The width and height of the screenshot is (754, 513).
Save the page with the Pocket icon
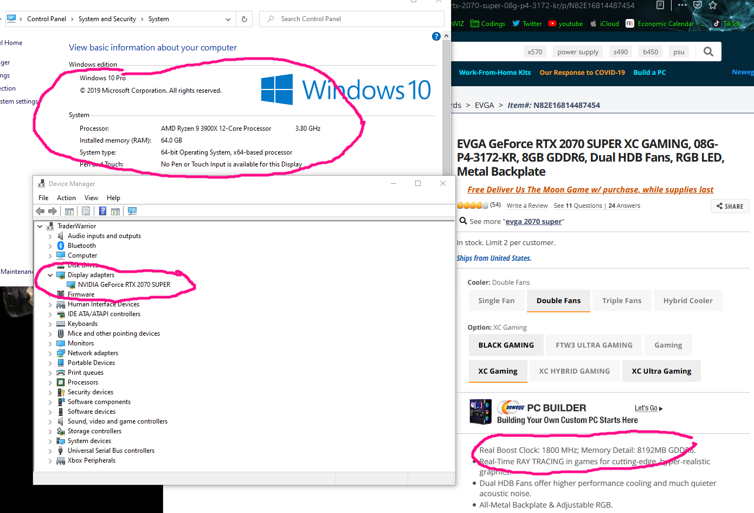pos(698,5)
